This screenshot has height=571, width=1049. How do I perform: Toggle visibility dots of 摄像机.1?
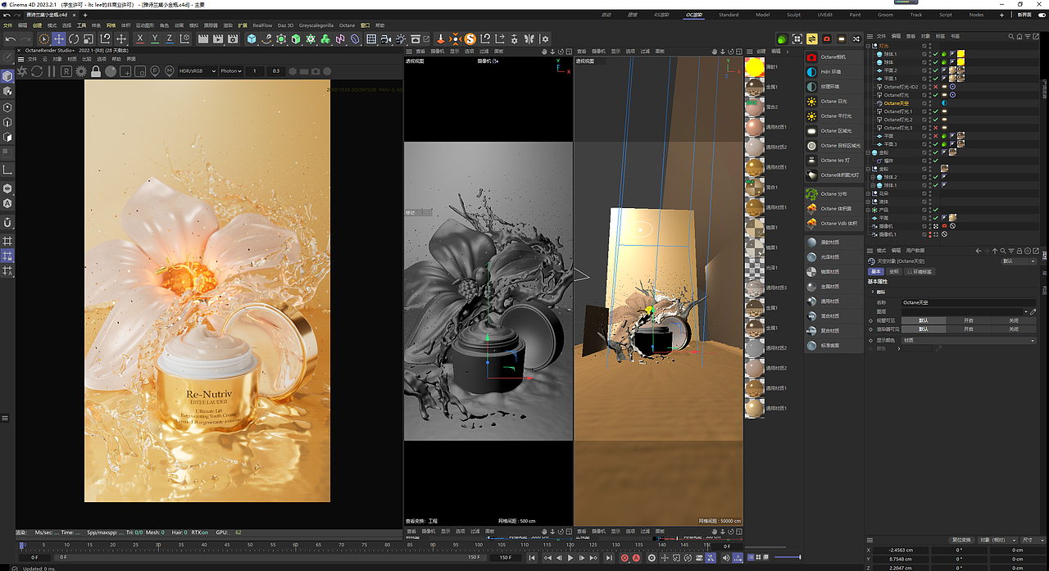929,234
